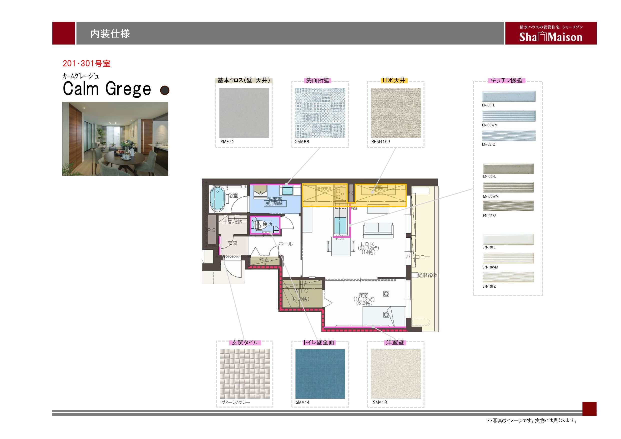
Task: Click the SMA42 code text
Action: (x=227, y=142)
